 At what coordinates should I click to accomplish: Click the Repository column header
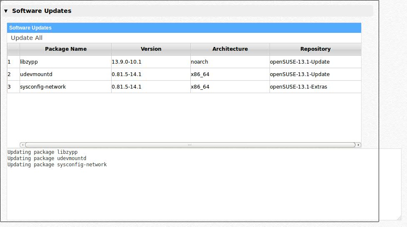315,49
